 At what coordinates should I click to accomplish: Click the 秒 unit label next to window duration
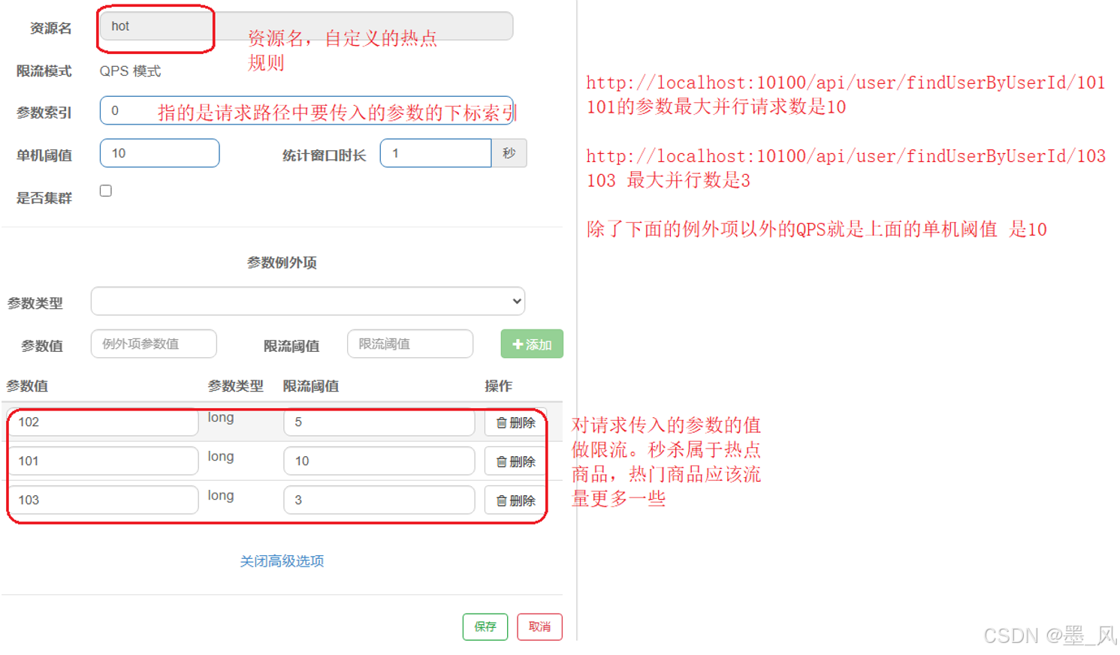pos(510,153)
